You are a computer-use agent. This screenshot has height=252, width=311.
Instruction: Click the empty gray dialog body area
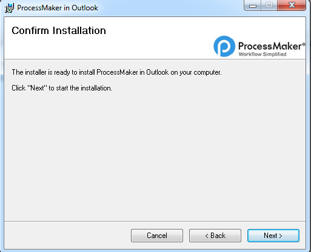155,156
